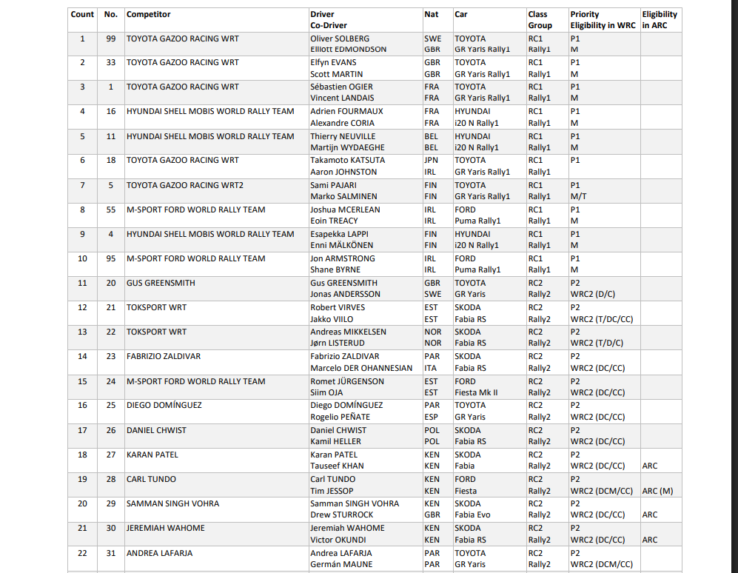Select competitor JEREMIAH WAHOME
The image size is (738, 573).
(x=166, y=528)
